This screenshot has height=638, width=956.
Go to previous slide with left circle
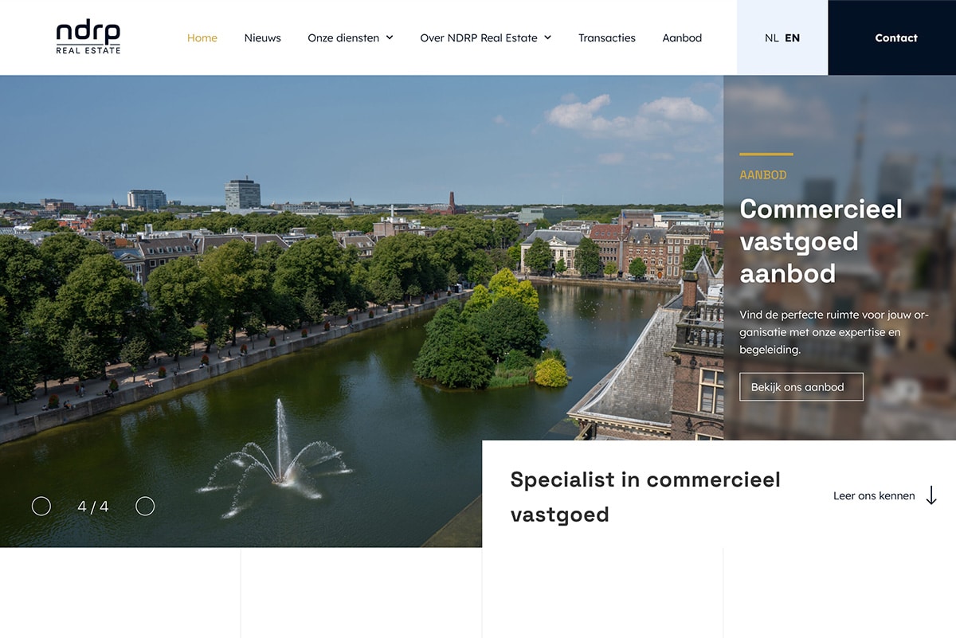click(x=41, y=506)
